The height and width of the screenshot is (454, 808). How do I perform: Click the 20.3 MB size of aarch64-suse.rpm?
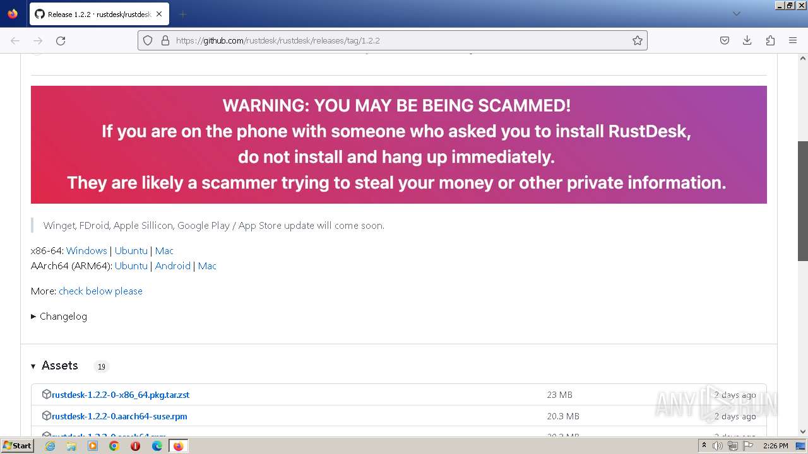coord(563,416)
